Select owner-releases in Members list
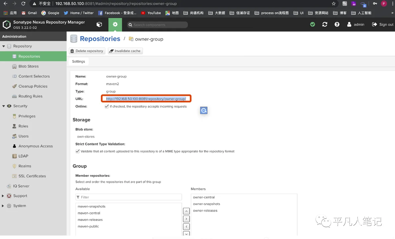The height and width of the screenshot is (239, 395). coord(244,211)
